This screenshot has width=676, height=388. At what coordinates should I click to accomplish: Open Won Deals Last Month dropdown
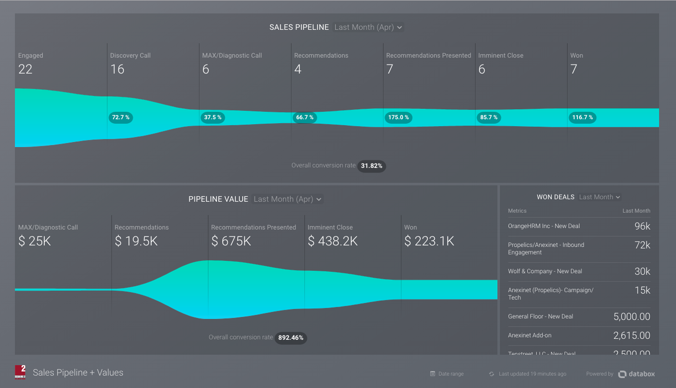(599, 197)
